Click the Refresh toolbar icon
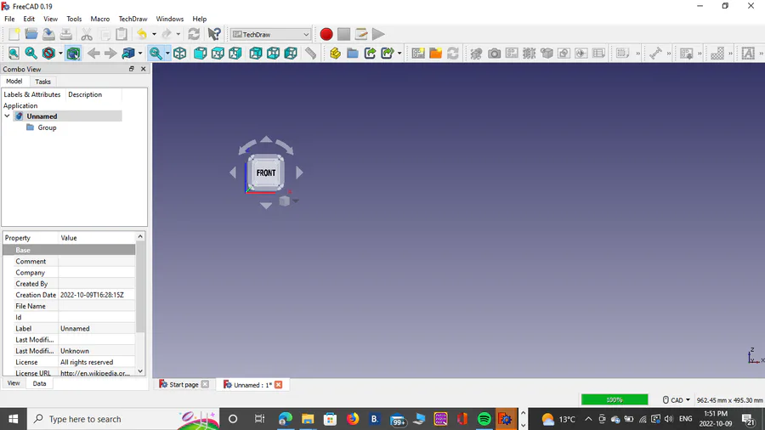This screenshot has width=765, height=430. click(x=194, y=34)
